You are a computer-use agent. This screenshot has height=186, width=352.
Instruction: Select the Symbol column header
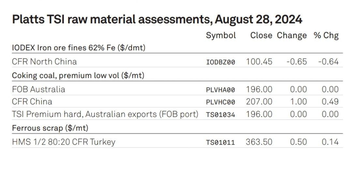pos(221,36)
